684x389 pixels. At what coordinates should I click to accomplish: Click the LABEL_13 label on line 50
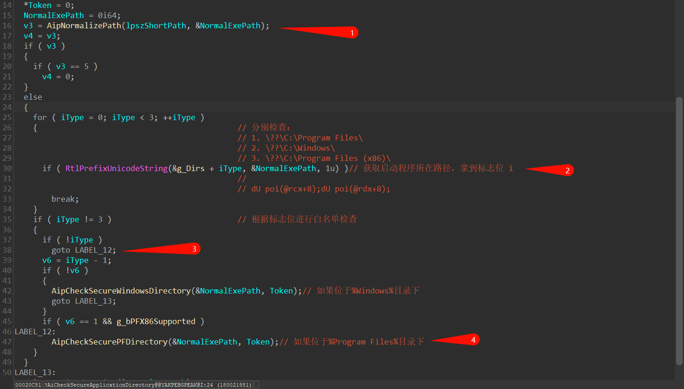[35, 372]
